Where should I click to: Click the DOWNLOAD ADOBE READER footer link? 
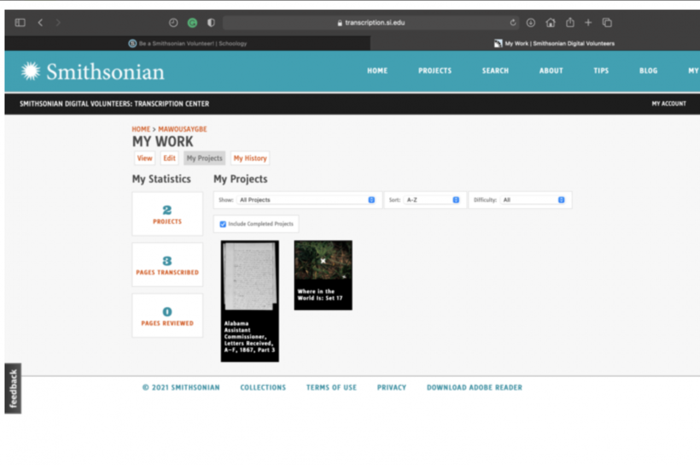pyautogui.click(x=475, y=387)
